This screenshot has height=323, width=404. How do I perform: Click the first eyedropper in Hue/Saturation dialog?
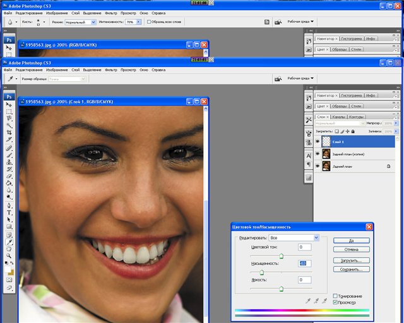point(308,302)
